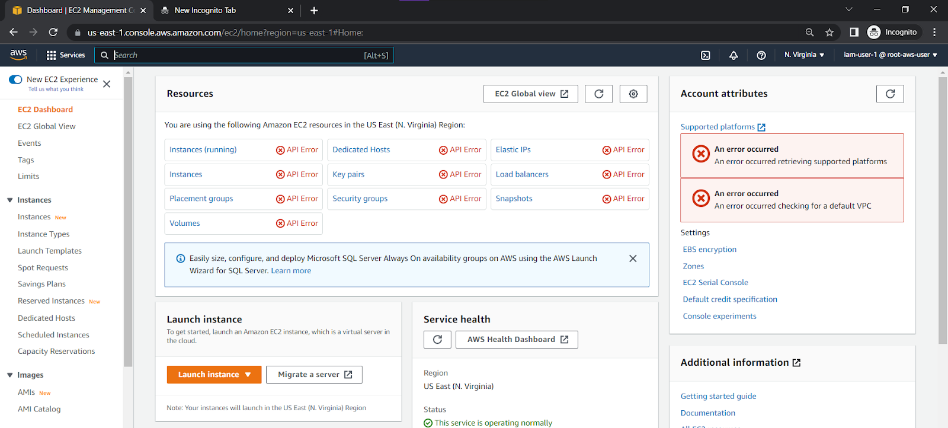The height and width of the screenshot is (428, 948).
Task: Refresh the Service health panel
Action: pos(437,339)
